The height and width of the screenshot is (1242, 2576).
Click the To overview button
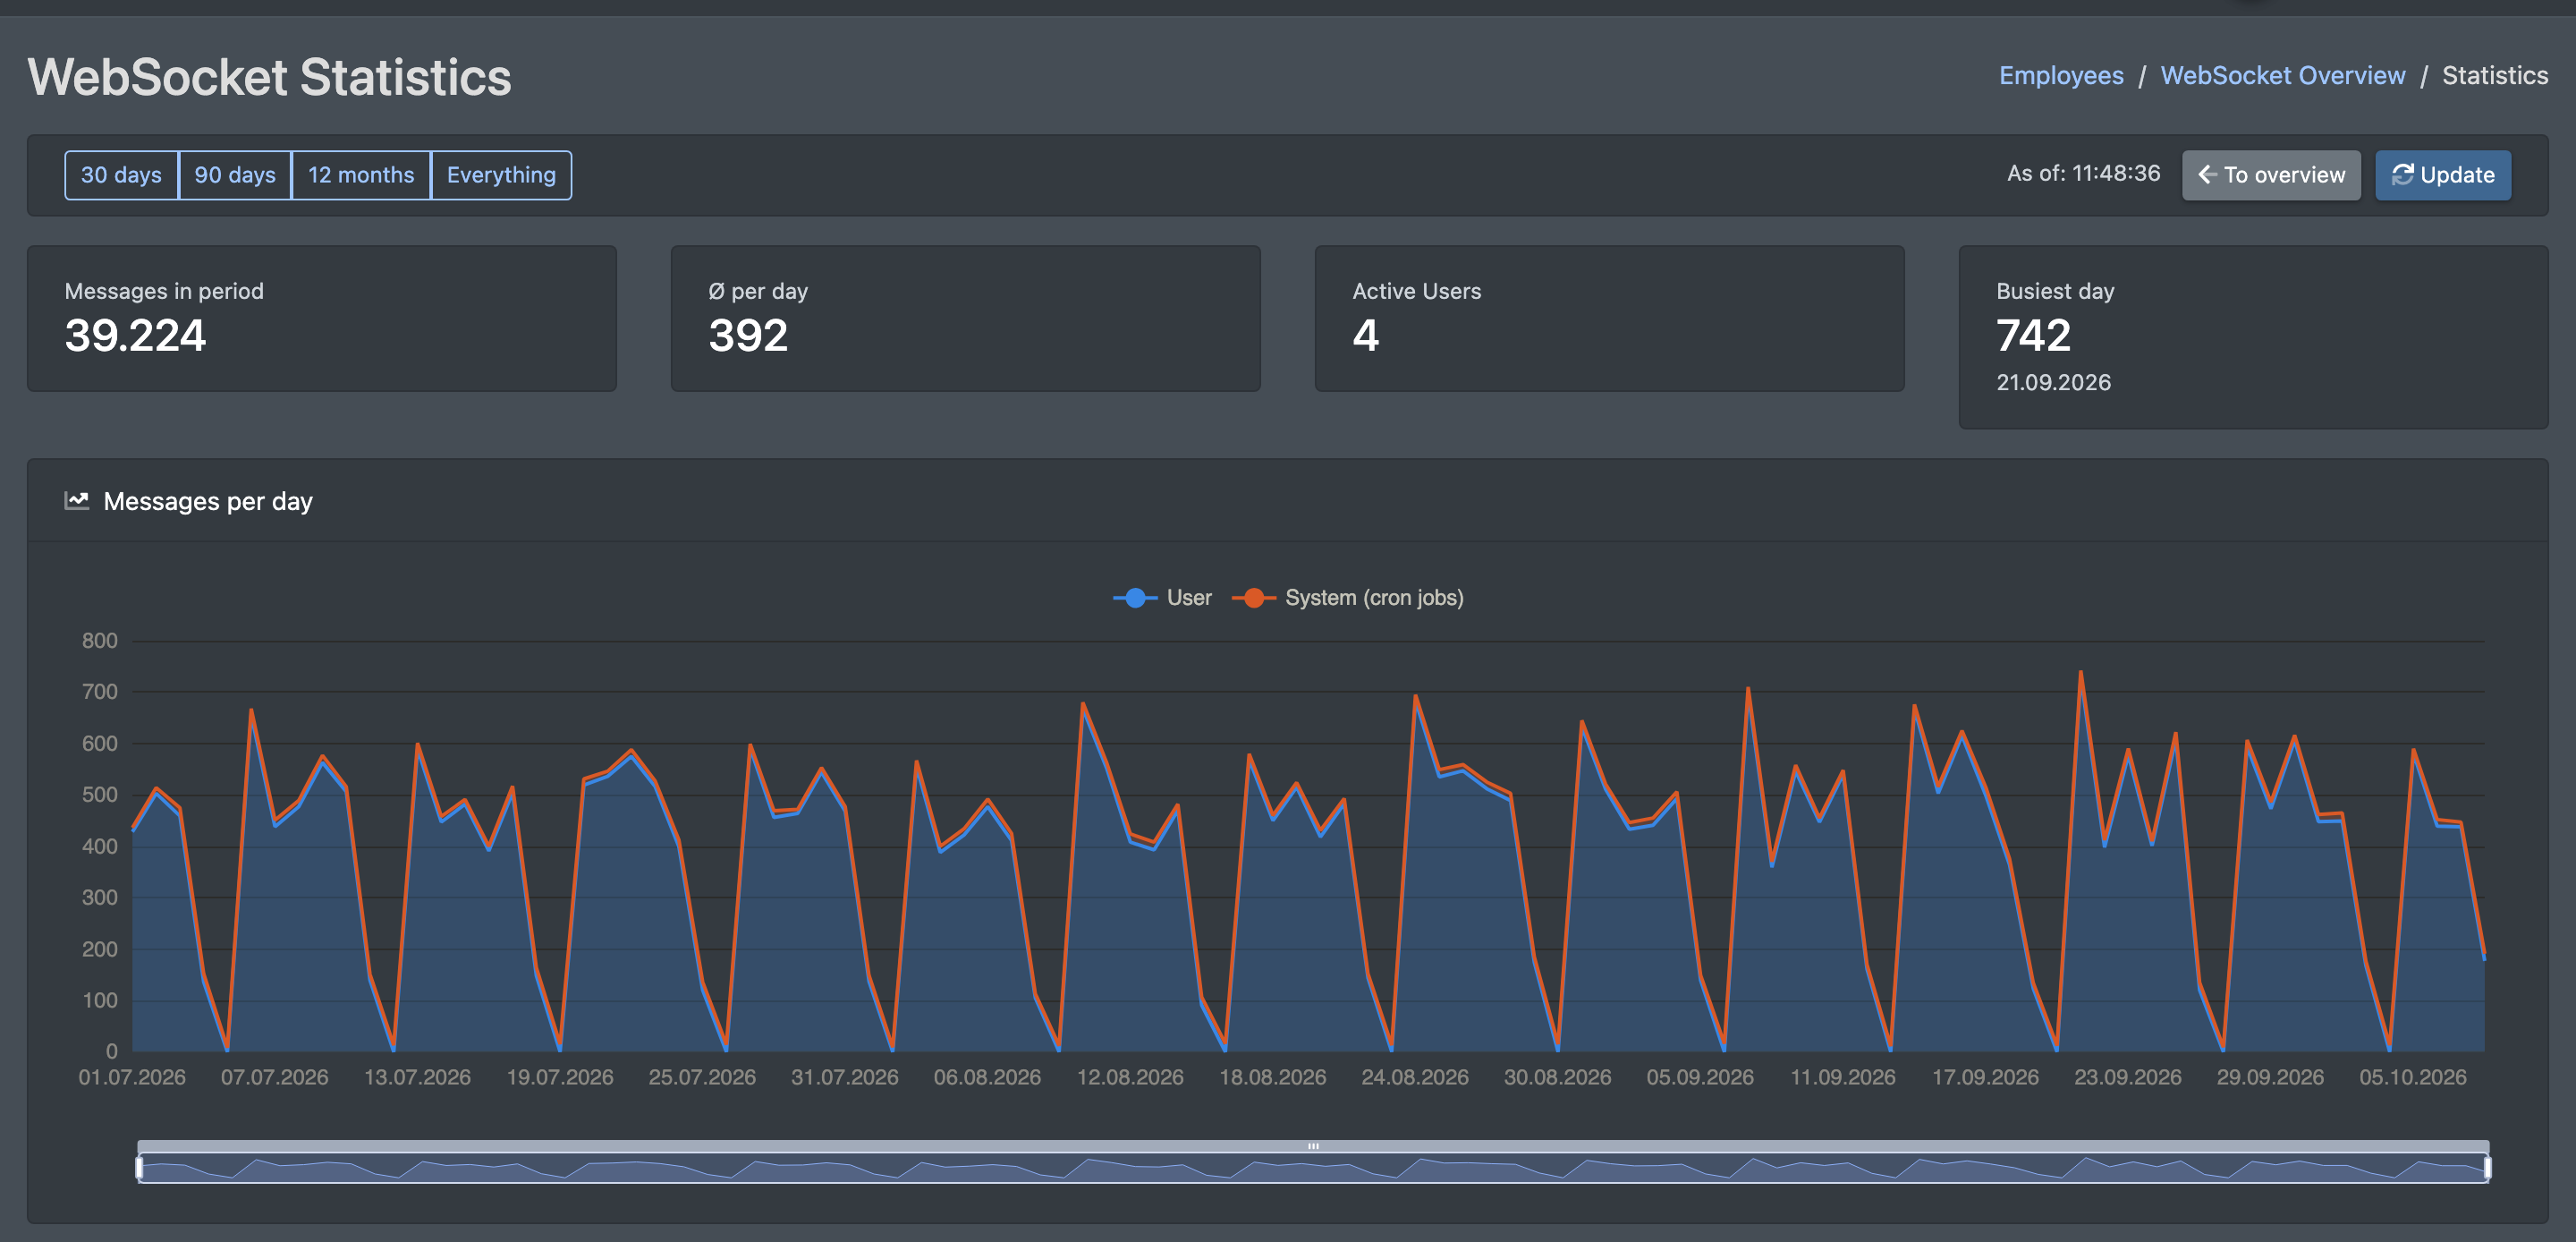[x=2271, y=175]
